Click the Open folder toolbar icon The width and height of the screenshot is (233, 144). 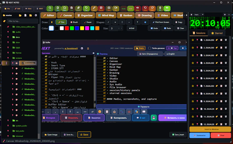(x=65, y=8)
